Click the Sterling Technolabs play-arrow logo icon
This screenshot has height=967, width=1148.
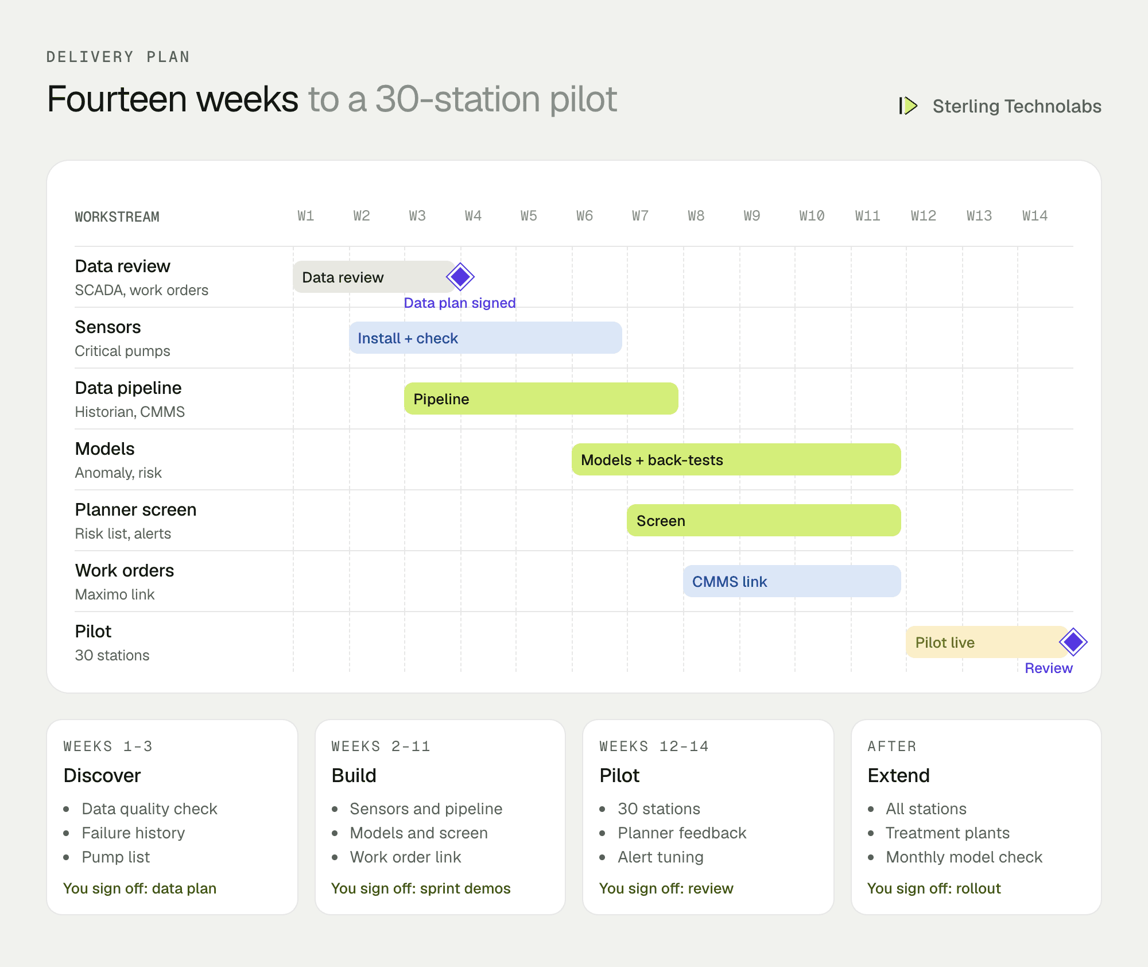pyautogui.click(x=908, y=106)
